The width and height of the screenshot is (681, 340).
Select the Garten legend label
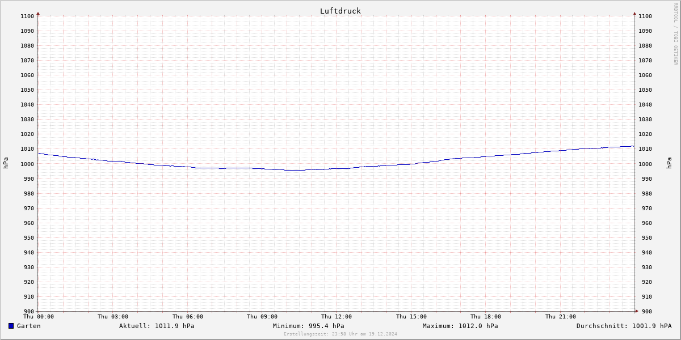28,326
